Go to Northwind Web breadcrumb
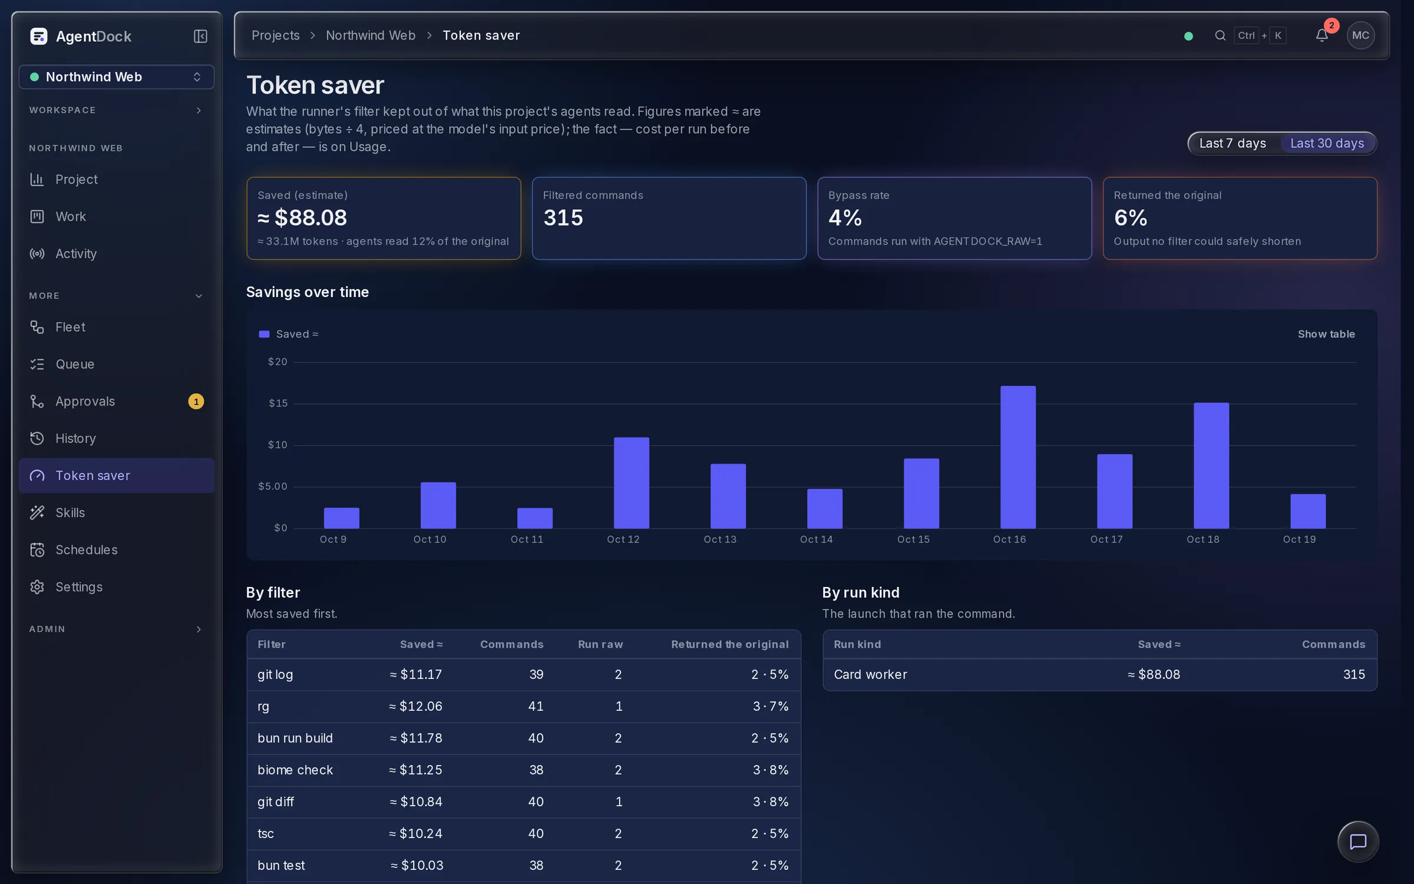This screenshot has width=1414, height=884. (371, 35)
